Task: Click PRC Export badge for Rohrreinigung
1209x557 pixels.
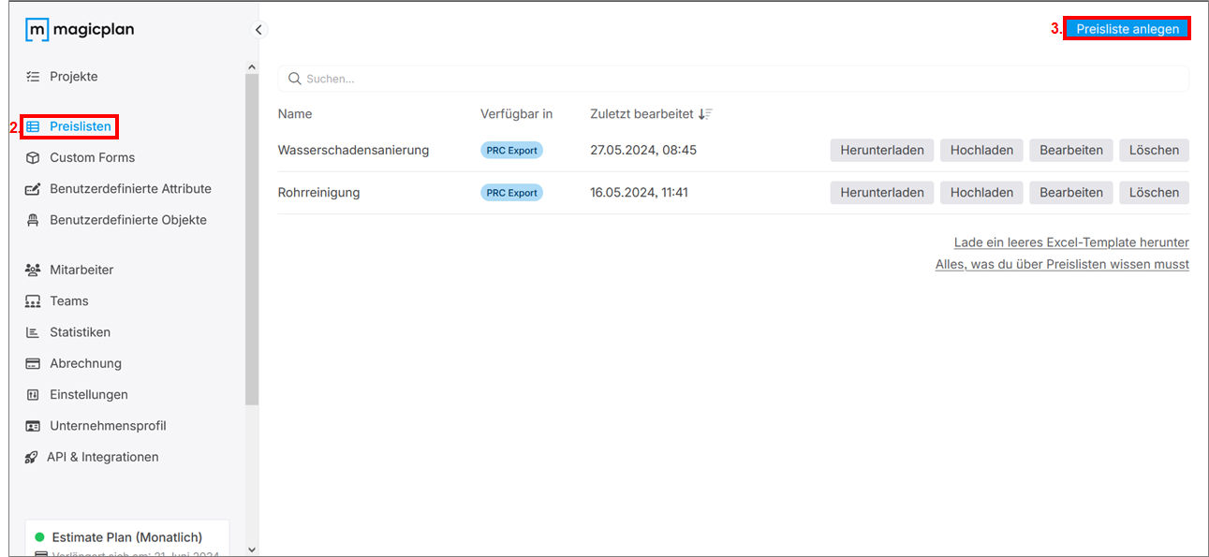Action: click(511, 193)
